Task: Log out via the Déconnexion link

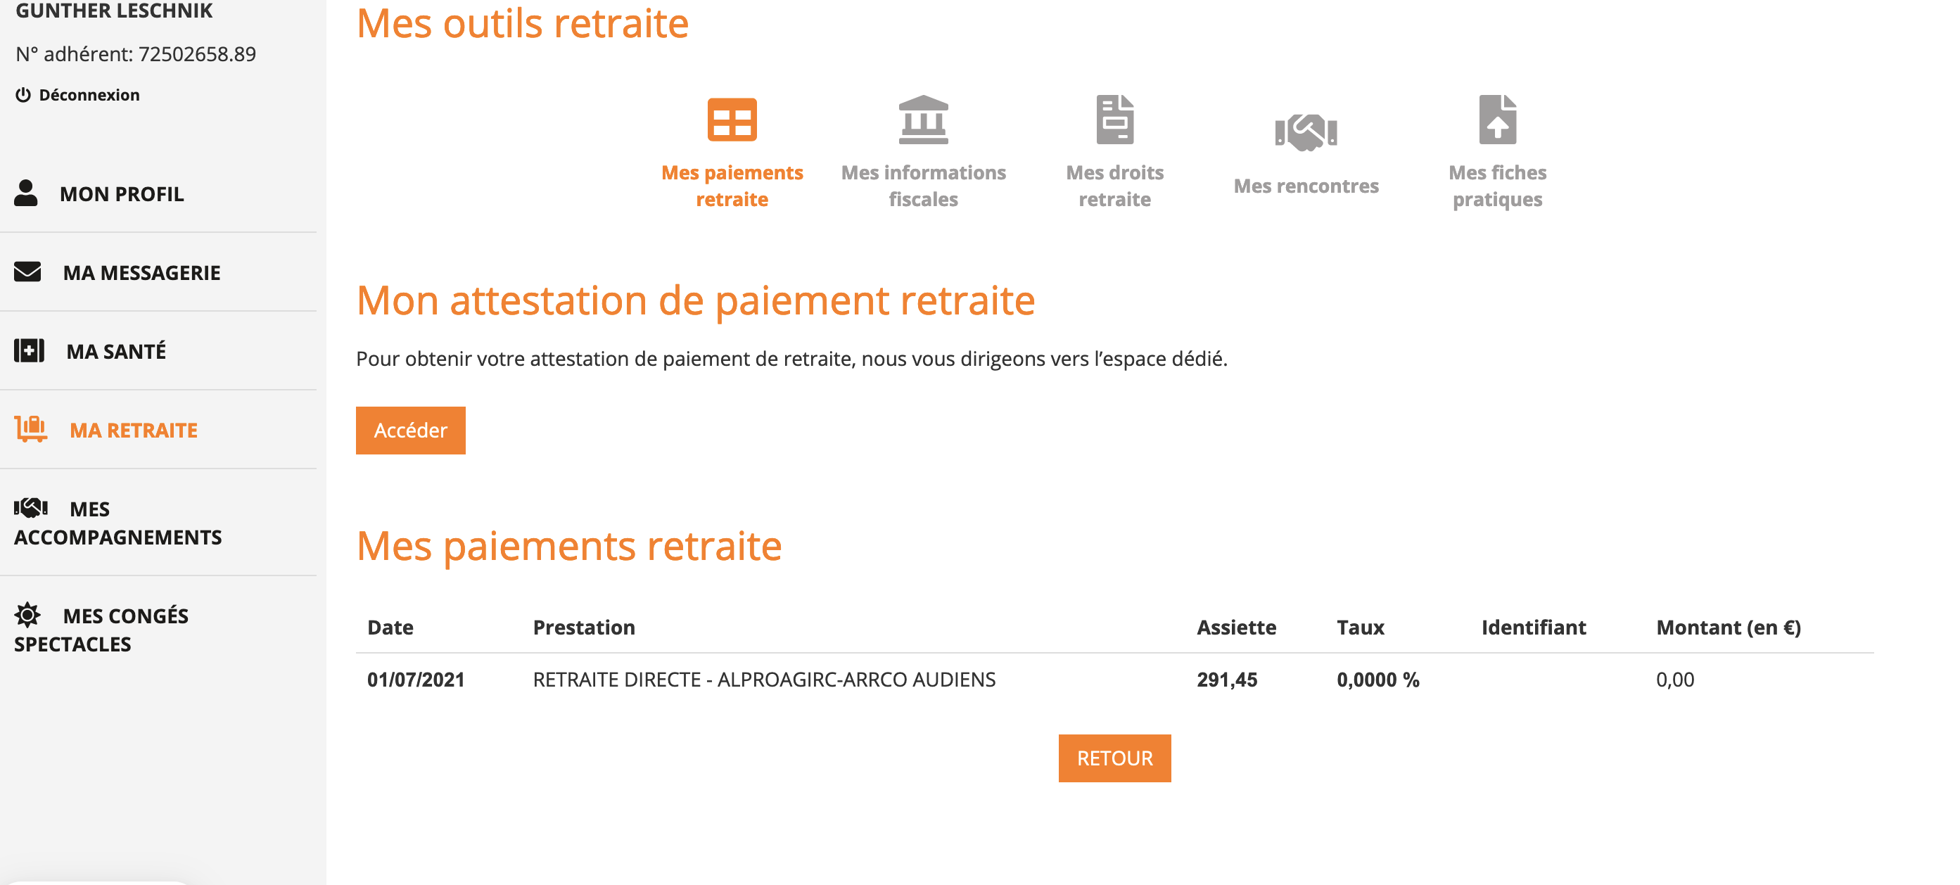Action: [x=89, y=95]
